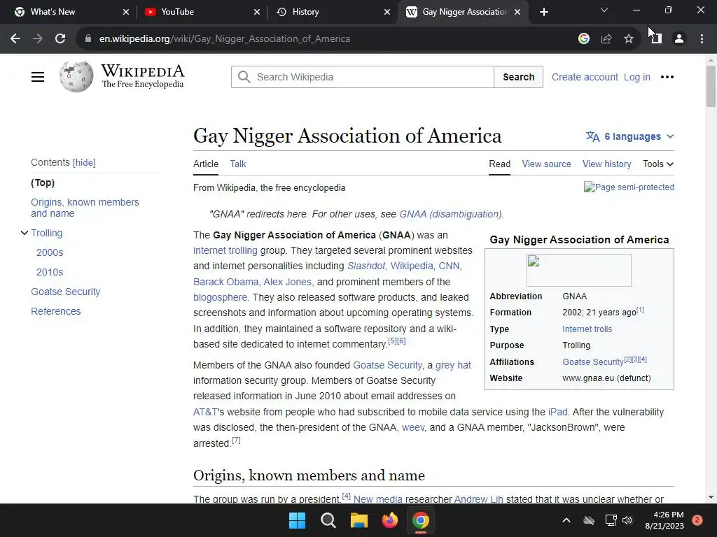Click the browser forward arrow

[38, 39]
